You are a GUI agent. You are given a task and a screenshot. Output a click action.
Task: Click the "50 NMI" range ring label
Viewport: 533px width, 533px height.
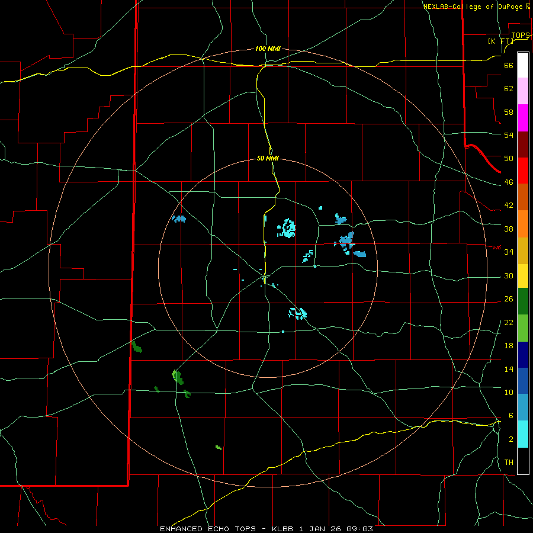click(268, 158)
